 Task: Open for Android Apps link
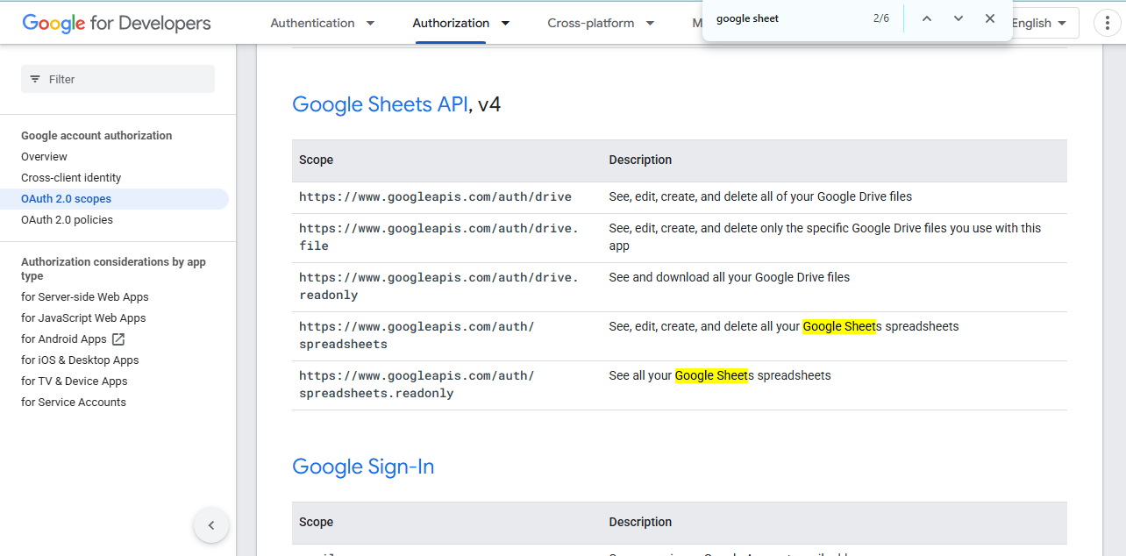[64, 339]
